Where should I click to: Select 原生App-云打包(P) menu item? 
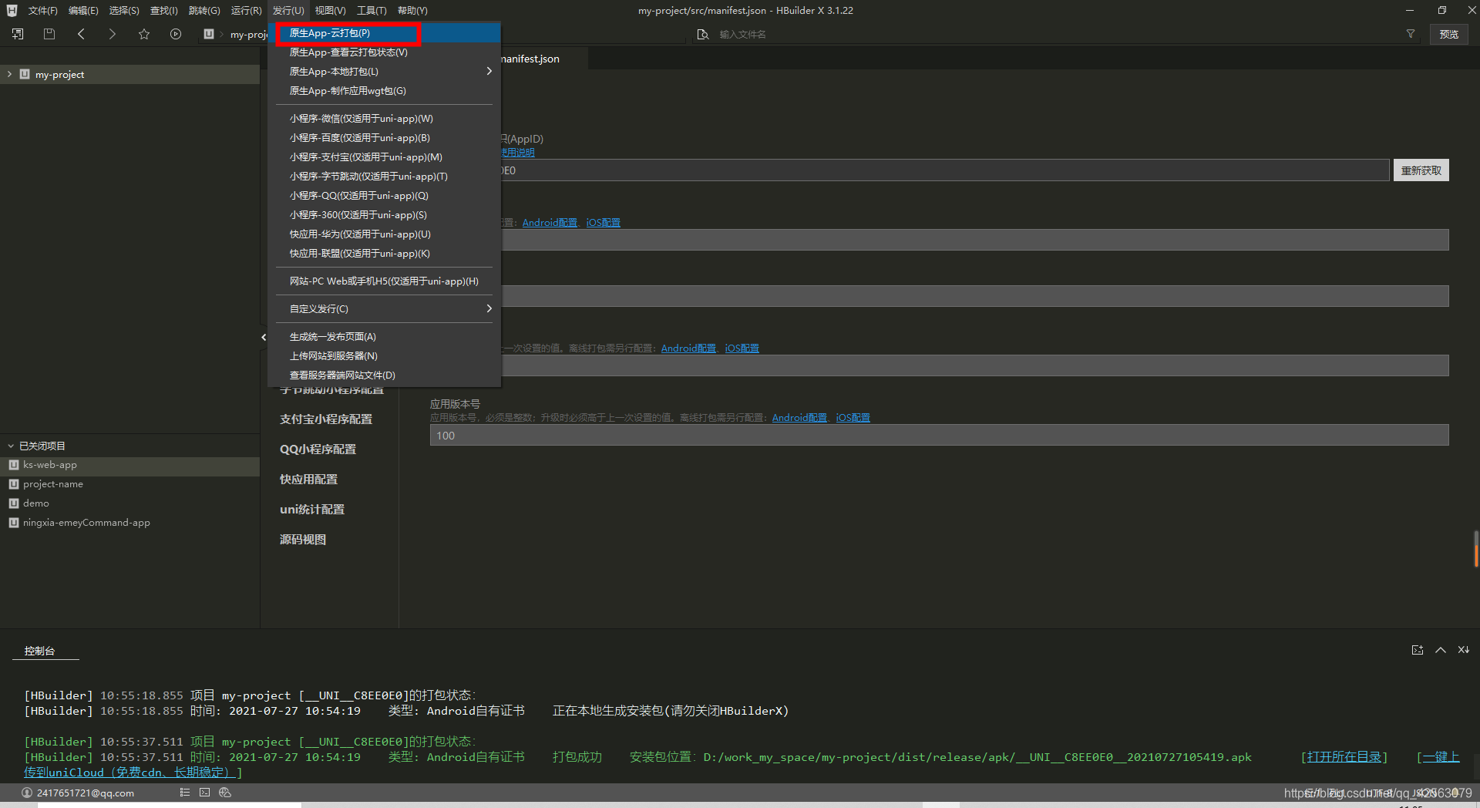[384, 33]
